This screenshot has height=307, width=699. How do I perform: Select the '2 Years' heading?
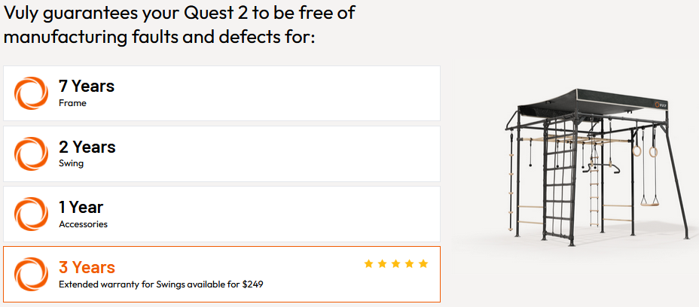click(87, 147)
